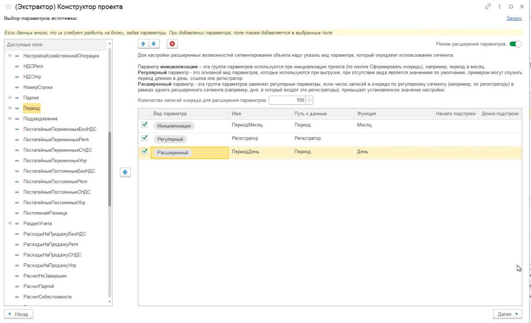Uncheck the Инициализации row checkbox
The image size is (531, 323).
point(144,125)
